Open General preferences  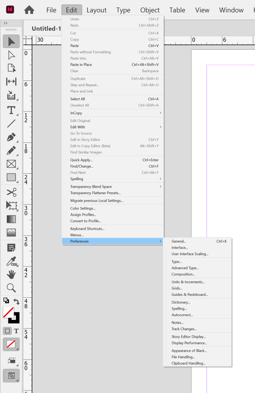[x=197, y=241]
